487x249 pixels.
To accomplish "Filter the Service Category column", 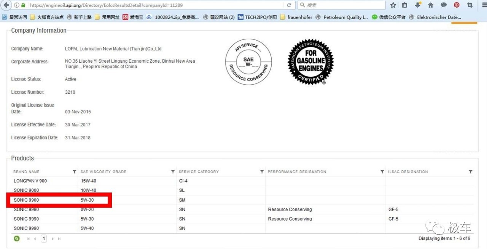I will [x=262, y=172].
